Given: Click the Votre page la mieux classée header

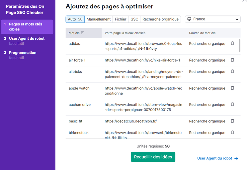Looking at the screenshot, I should tap(125, 33).
